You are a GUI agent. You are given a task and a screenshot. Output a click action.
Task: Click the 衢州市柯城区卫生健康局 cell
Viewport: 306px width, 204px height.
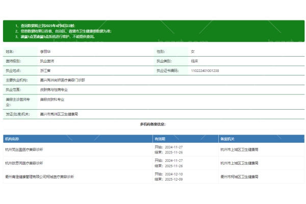pos(239,176)
